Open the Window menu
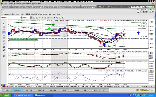Screen dimensions: 156x97 tap(35, 4)
